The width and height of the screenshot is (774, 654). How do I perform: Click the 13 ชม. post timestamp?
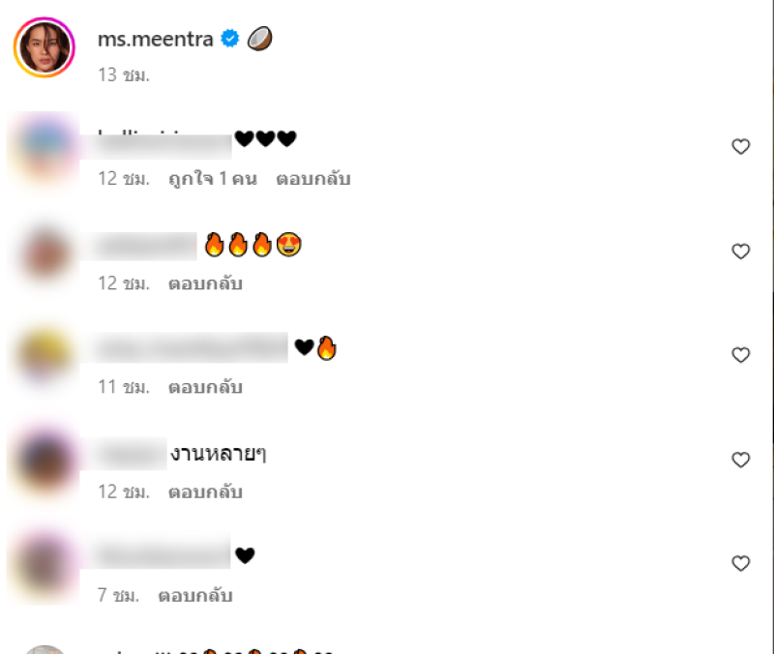124,75
